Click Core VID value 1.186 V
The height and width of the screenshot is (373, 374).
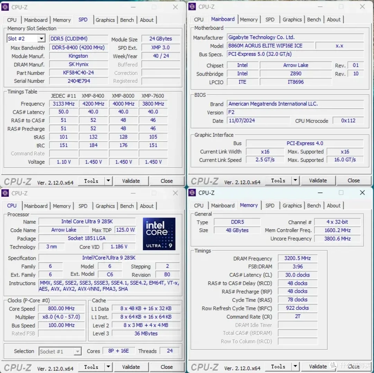pos(119,247)
